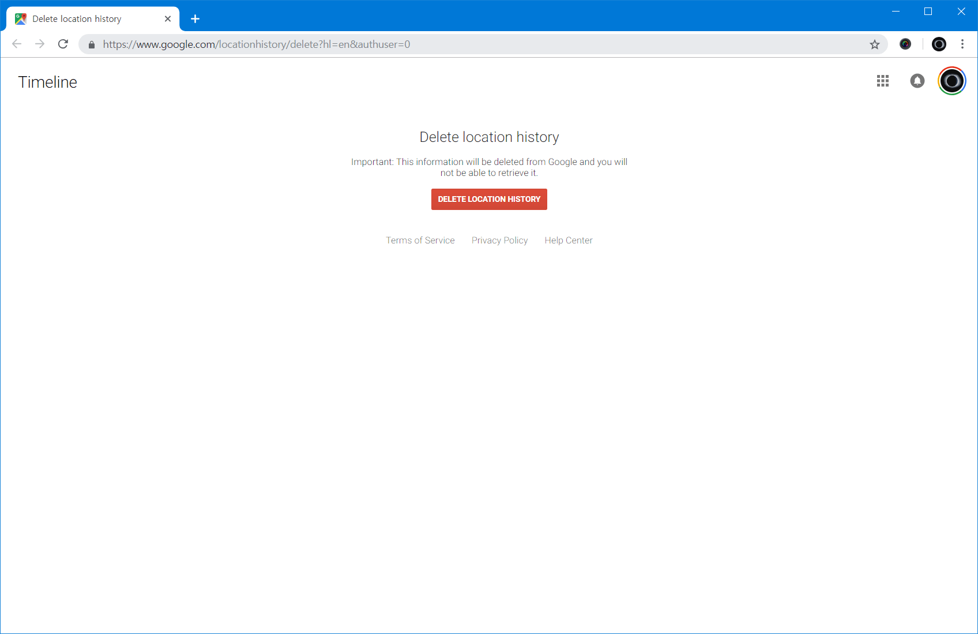Visit the Help Center link
978x634 pixels.
coord(568,240)
